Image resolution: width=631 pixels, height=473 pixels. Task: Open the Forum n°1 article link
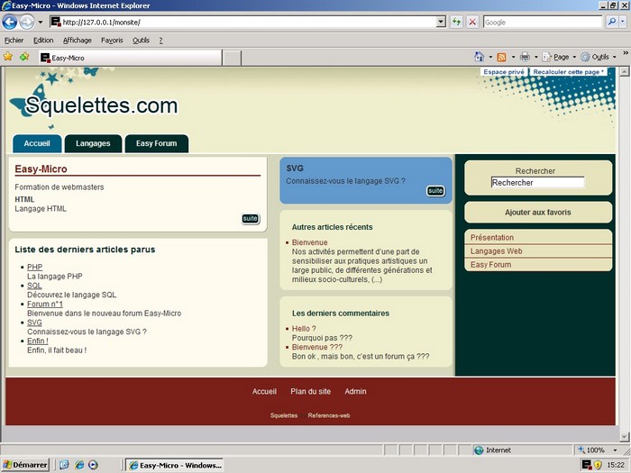pos(45,305)
